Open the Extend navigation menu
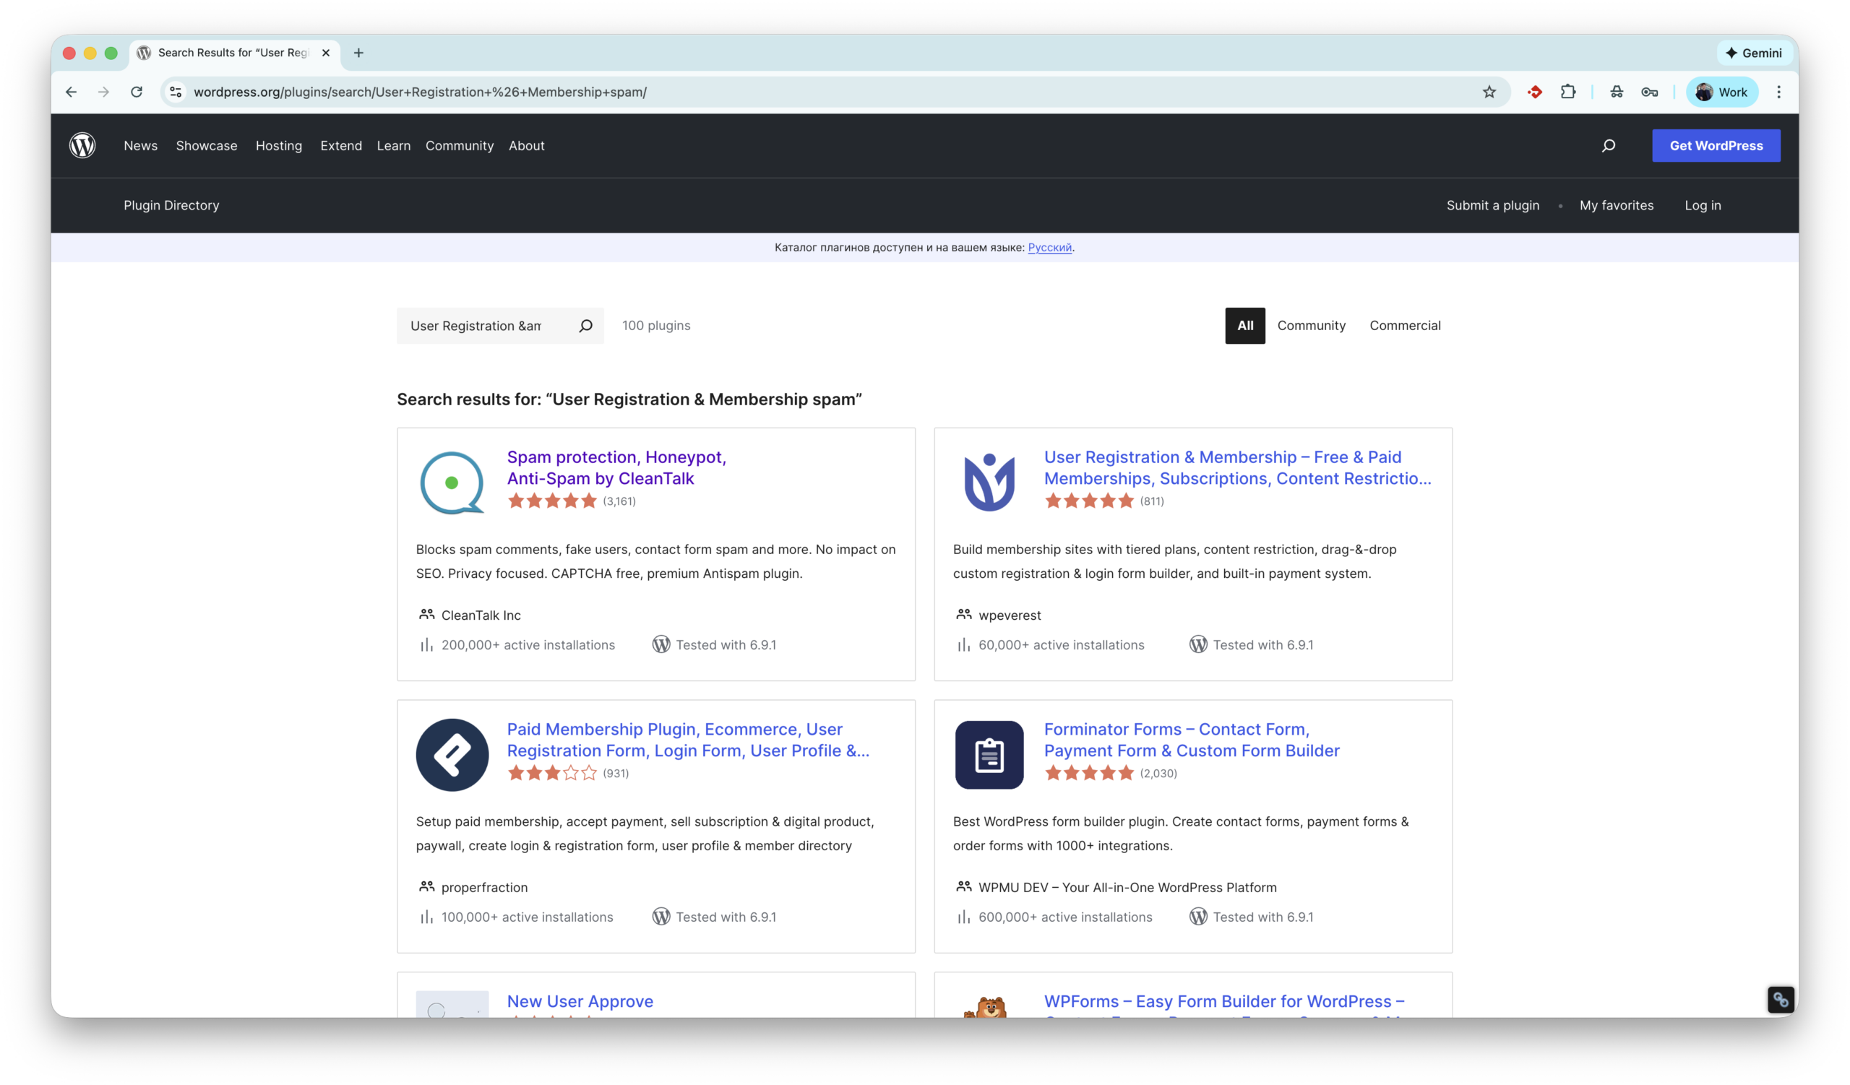 click(340, 145)
